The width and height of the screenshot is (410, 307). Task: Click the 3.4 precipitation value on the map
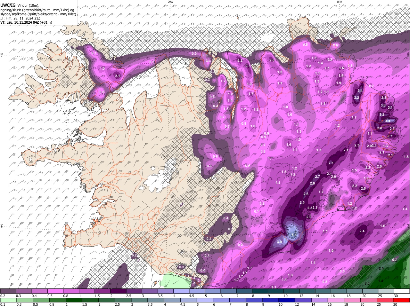pyautogui.click(x=360, y=91)
